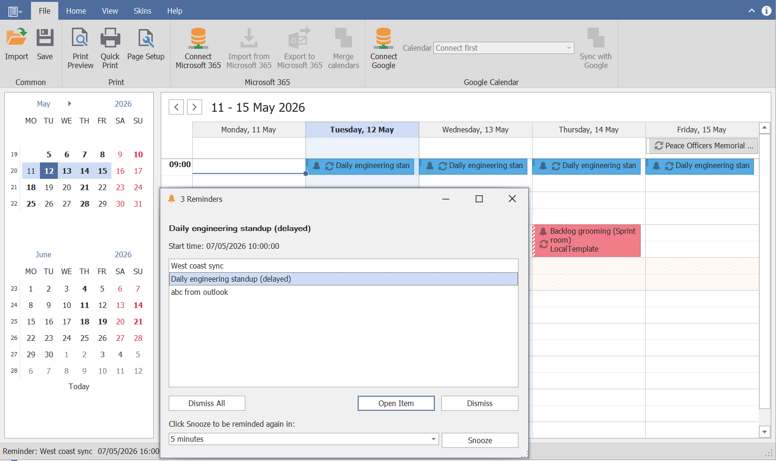The height and width of the screenshot is (461, 776).
Task: Go to next week with right arrow
Action: point(195,107)
